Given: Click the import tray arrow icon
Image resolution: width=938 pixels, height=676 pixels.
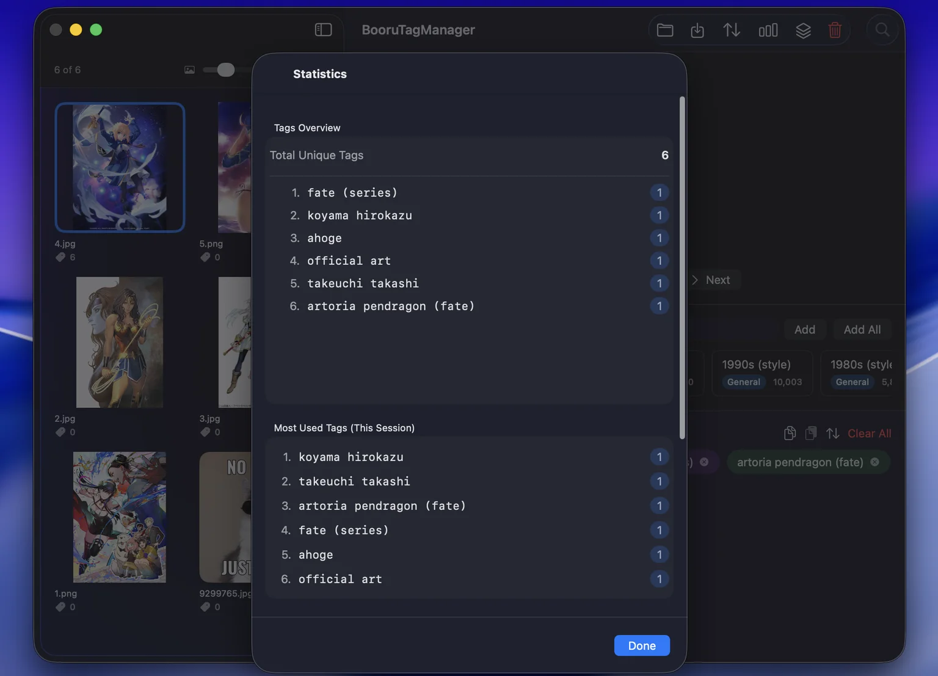Looking at the screenshot, I should click(x=697, y=29).
